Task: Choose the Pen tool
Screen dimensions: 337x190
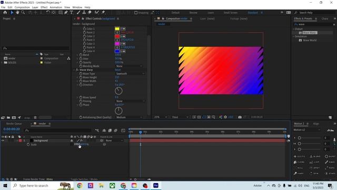Action: [66, 13]
